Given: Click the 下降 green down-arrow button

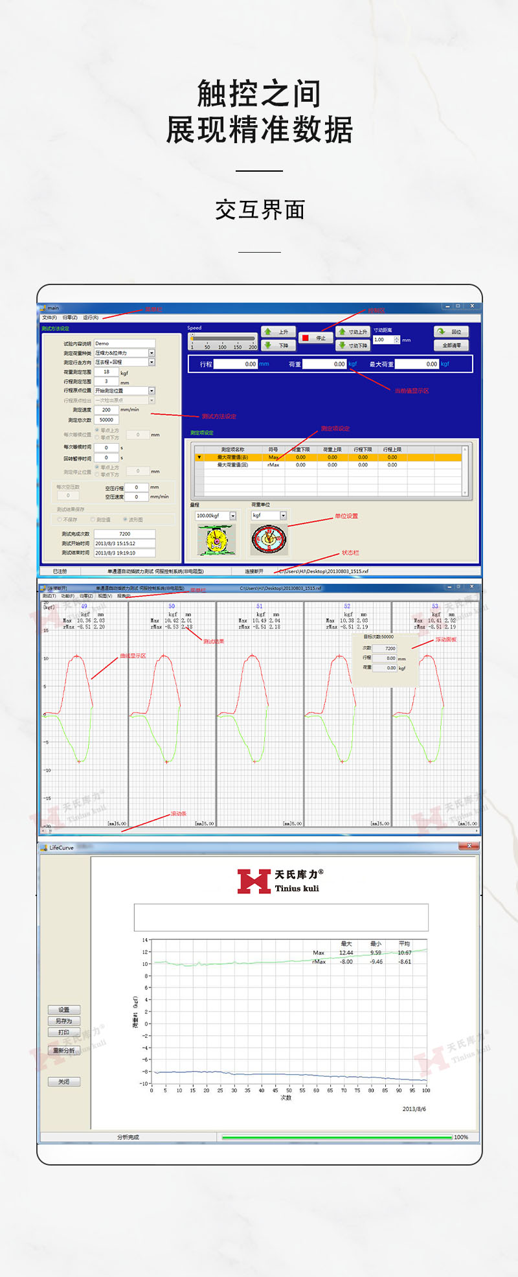Looking at the screenshot, I should pyautogui.click(x=278, y=345).
